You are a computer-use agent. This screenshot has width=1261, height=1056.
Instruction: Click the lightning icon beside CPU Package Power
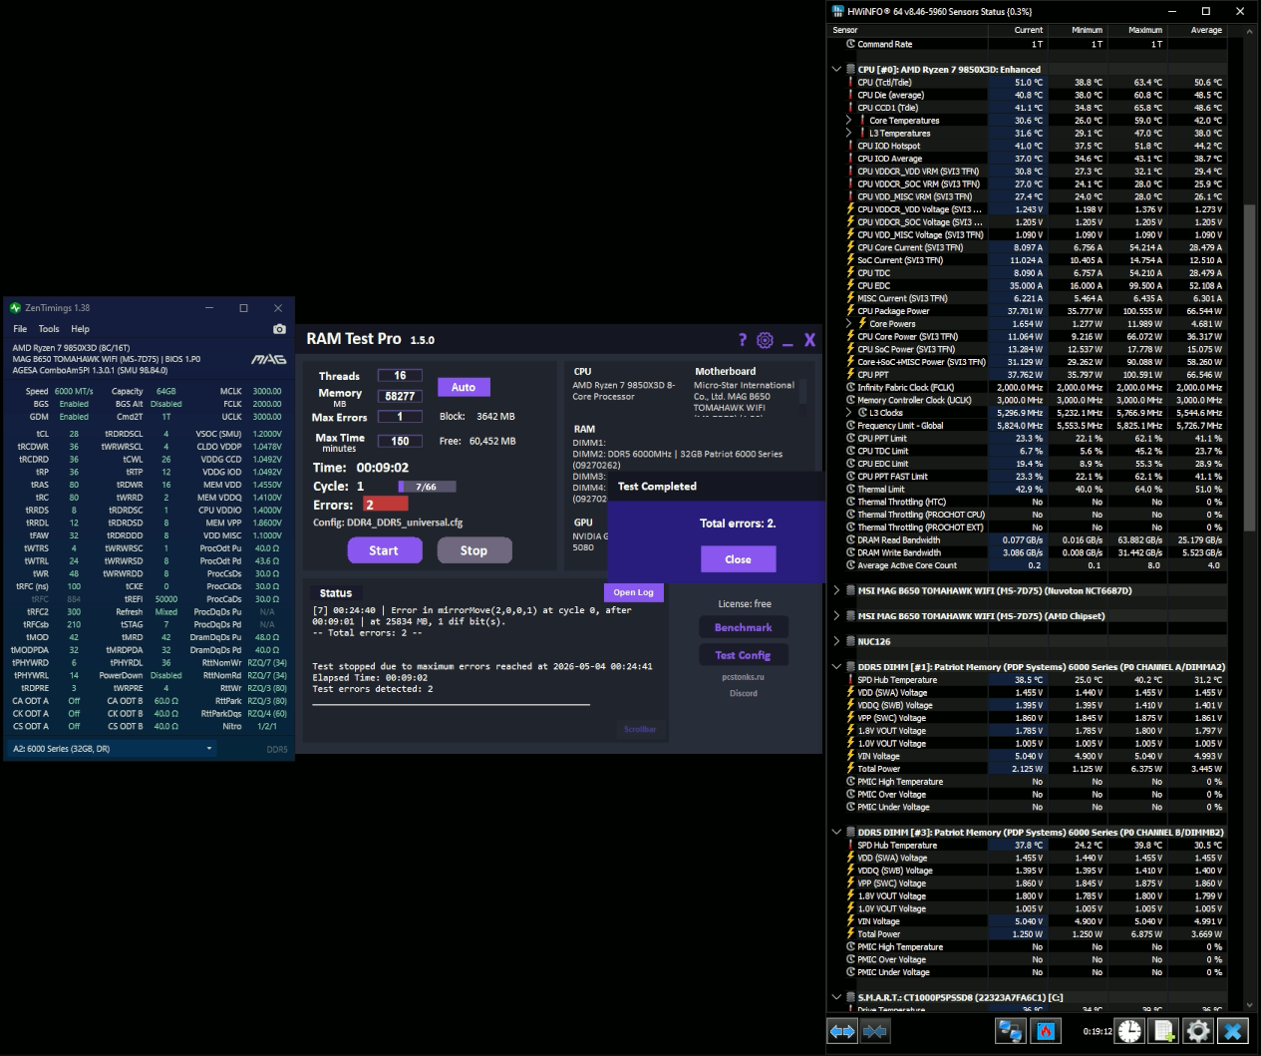(x=850, y=311)
